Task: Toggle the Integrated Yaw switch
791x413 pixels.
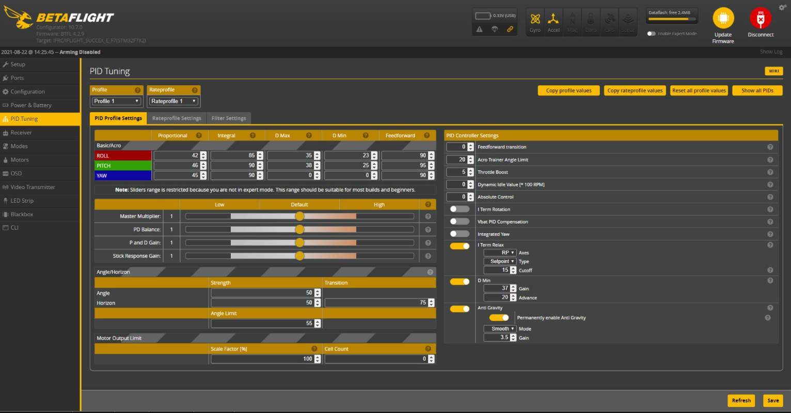Action: [x=459, y=234]
